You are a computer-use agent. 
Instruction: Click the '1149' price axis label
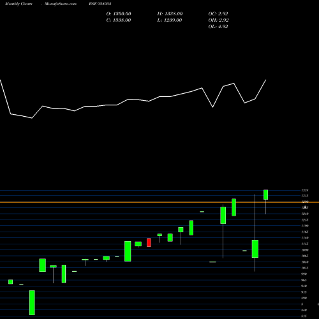[305, 238]
